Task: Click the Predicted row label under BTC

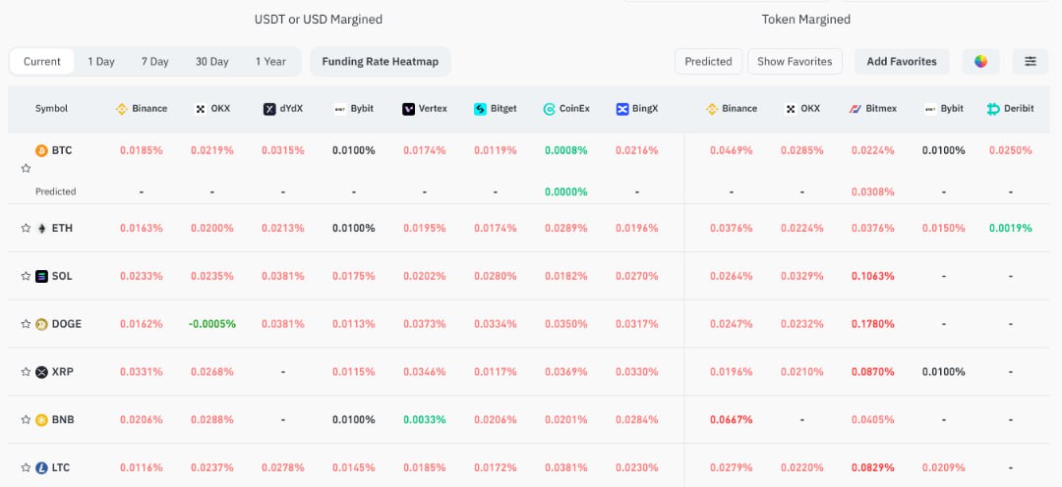Action: 55,192
